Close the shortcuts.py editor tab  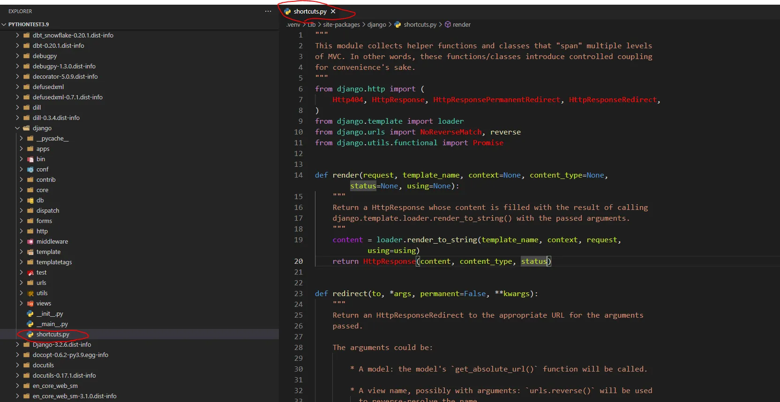pos(333,11)
